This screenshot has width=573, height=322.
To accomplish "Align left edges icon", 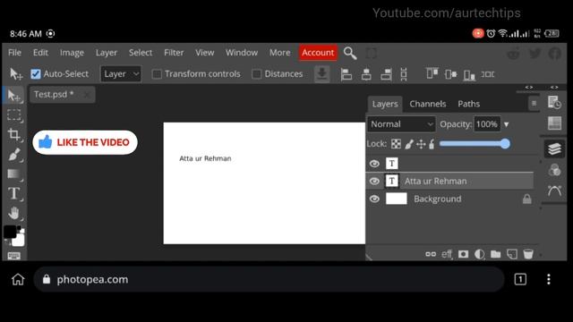I will (x=346, y=74).
